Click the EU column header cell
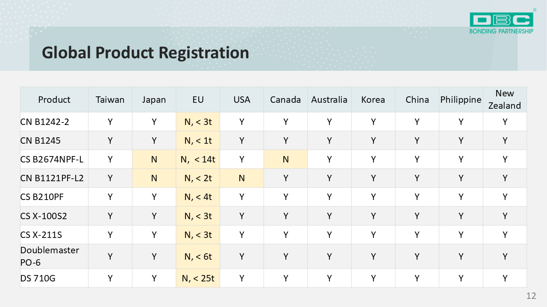The height and width of the screenshot is (307, 547). point(198,100)
